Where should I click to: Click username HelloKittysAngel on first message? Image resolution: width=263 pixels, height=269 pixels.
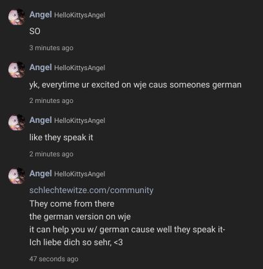coord(79,15)
